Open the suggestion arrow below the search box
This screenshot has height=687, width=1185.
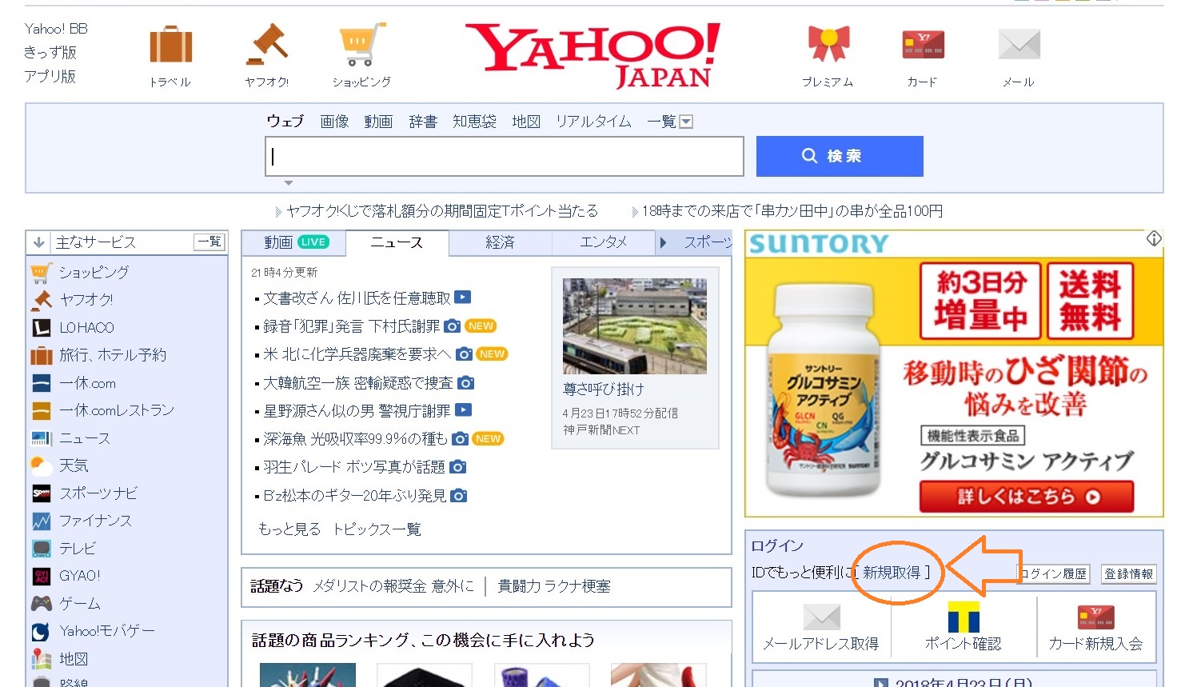(289, 183)
